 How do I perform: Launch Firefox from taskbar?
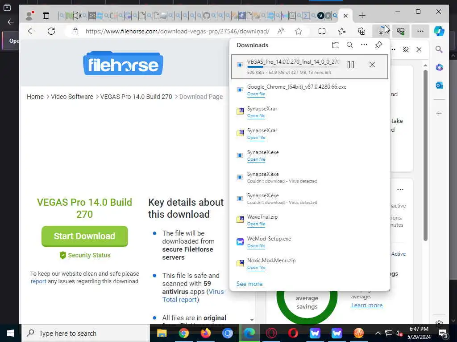[205, 333]
